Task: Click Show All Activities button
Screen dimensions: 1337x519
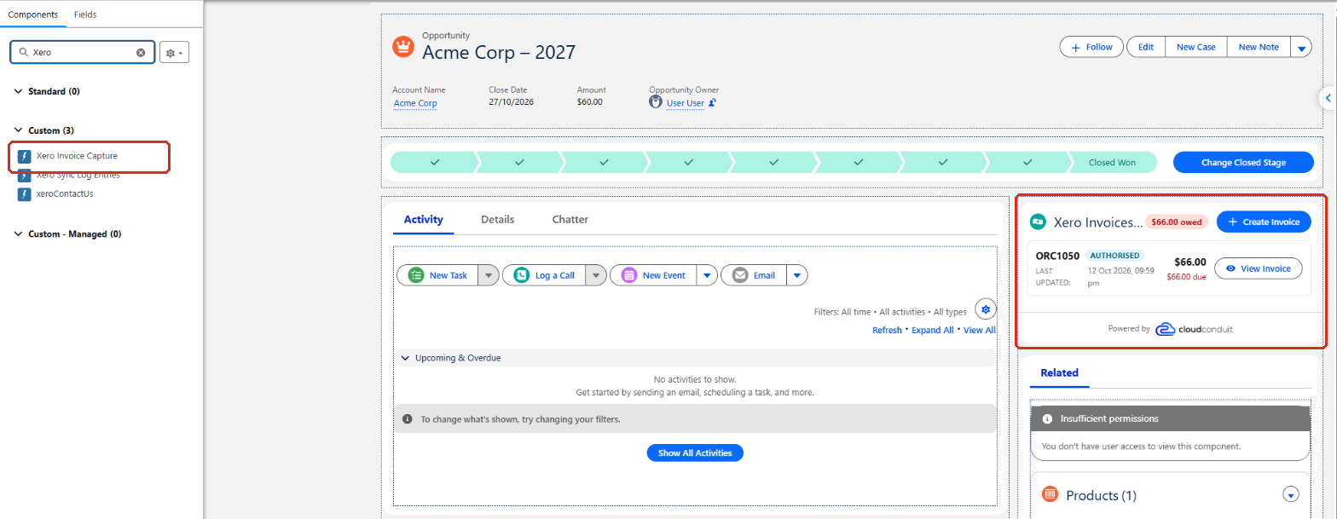Action: [695, 453]
